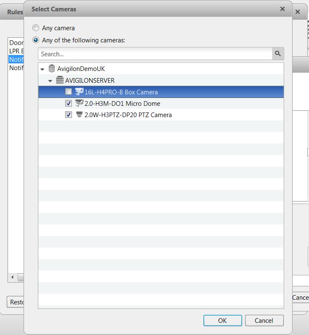This screenshot has height=335, width=309.
Task: Select the highlighted Notif rule in Rules list
Action: 16,59
